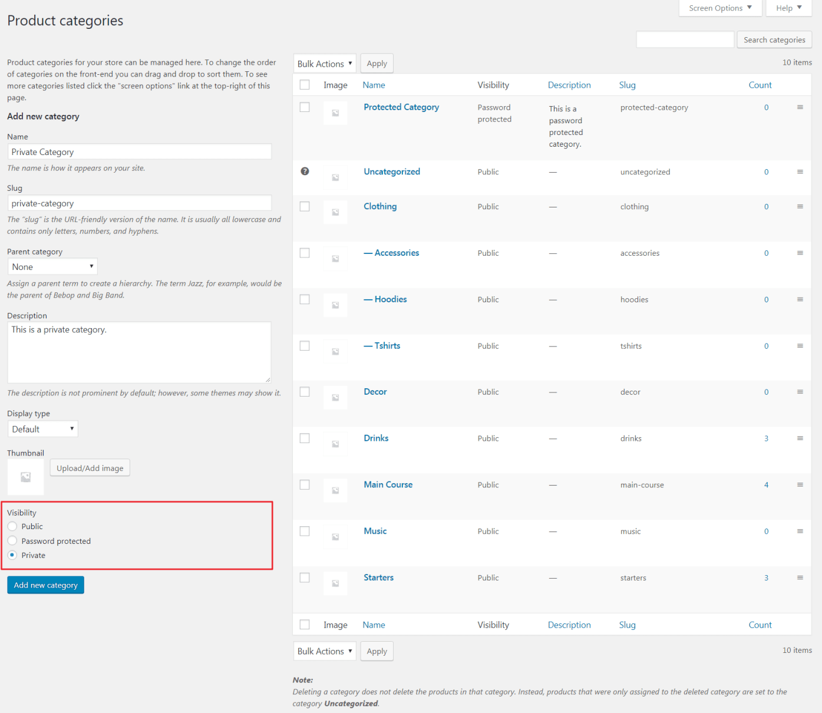Open the Bulk Actions dropdown
This screenshot has height=713, width=822.
(325, 63)
